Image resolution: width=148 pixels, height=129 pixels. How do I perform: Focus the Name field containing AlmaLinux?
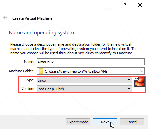[91, 62]
